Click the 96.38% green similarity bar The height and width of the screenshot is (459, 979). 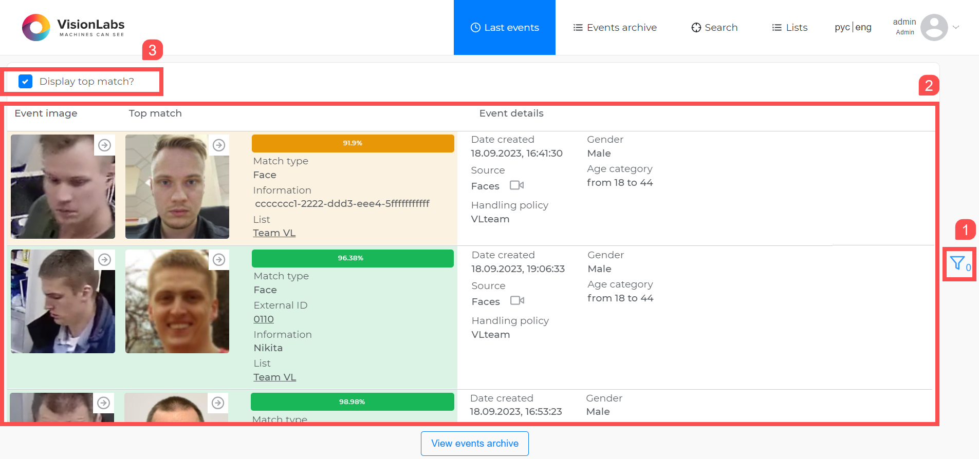(353, 258)
